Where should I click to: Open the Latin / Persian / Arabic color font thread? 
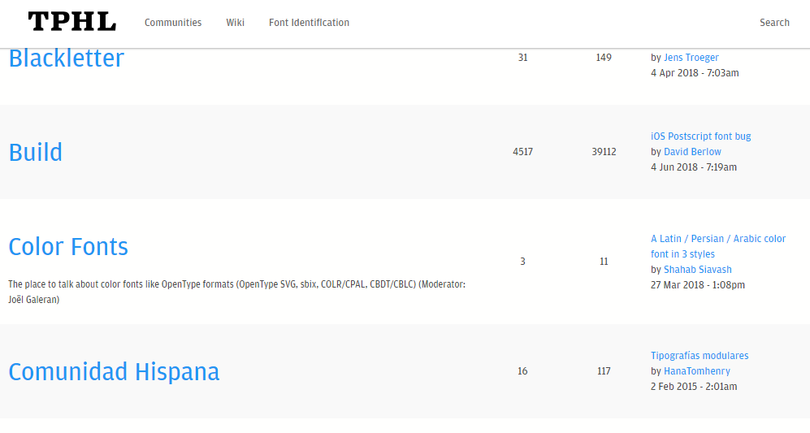(718, 246)
